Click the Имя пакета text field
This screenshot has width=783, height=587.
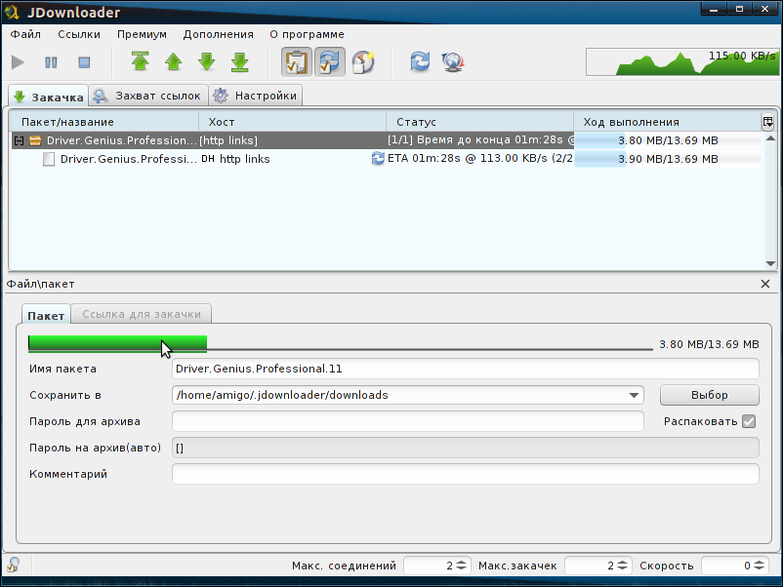[466, 369]
